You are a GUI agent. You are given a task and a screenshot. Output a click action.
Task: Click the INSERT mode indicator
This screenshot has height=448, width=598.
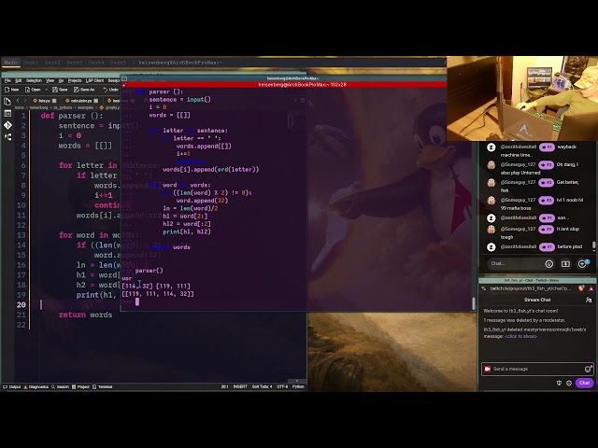click(x=240, y=386)
